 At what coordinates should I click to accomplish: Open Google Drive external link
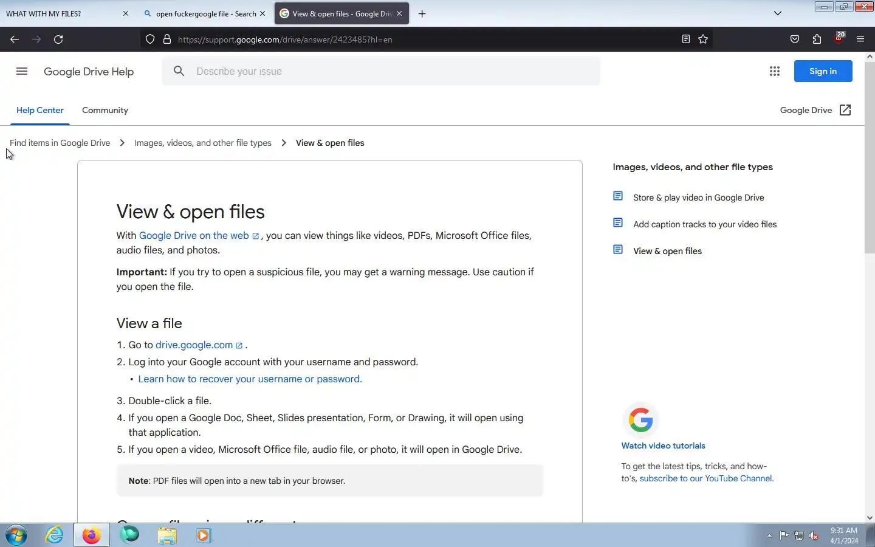815,111
